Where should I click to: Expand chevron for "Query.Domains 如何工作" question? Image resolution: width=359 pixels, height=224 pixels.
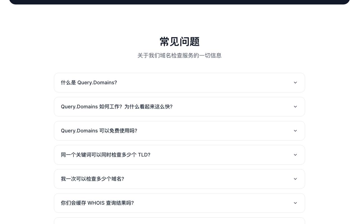pyautogui.click(x=295, y=107)
